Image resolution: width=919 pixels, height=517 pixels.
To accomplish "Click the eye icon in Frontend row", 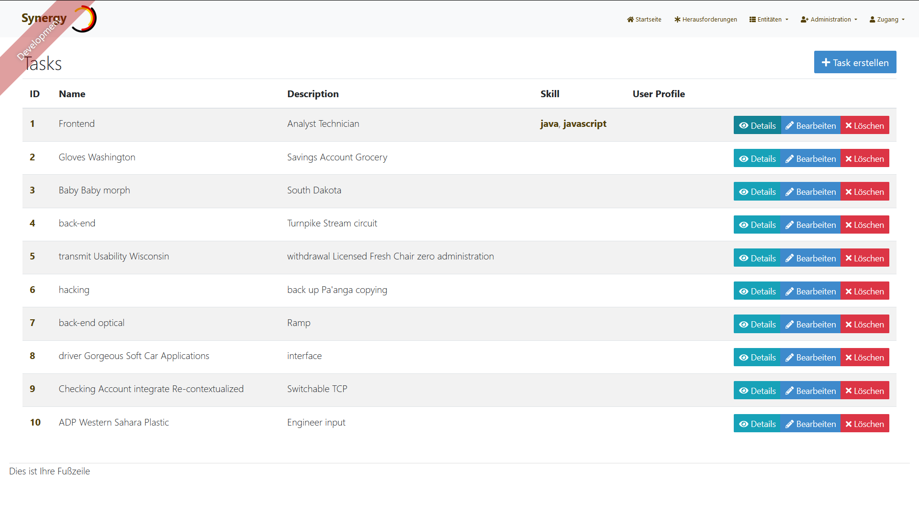I will click(743, 125).
